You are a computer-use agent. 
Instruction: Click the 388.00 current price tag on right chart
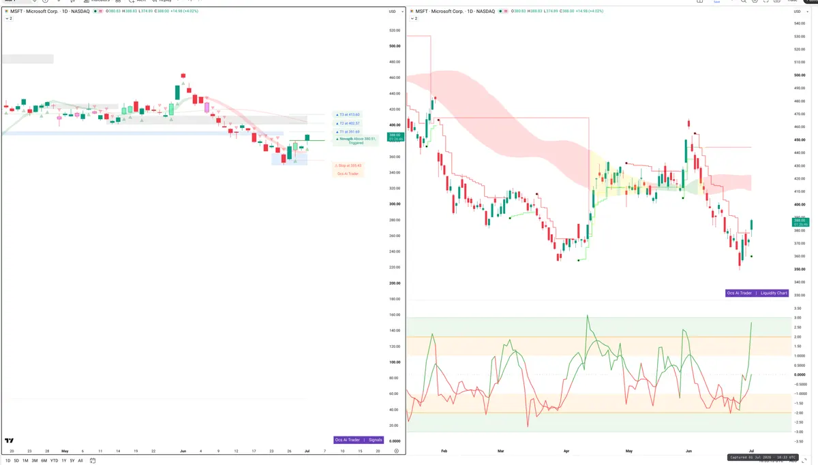pos(800,222)
